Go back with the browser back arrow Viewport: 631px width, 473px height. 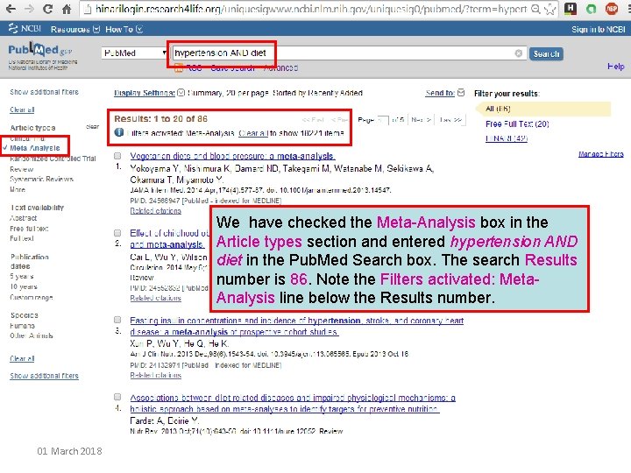[11, 9]
